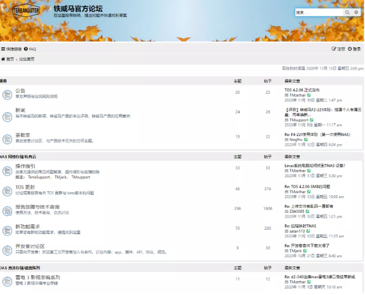Click the TOS 更新 forum icon
The height and width of the screenshot is (295, 365).
7,190
